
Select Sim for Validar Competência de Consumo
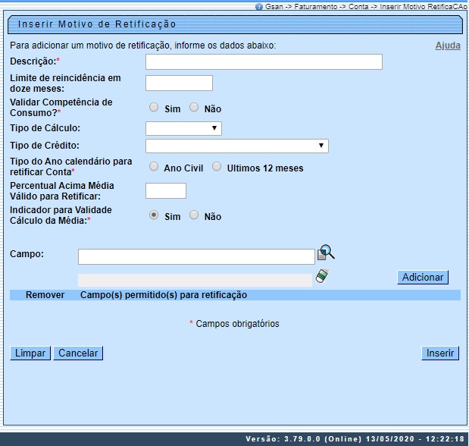click(x=154, y=107)
